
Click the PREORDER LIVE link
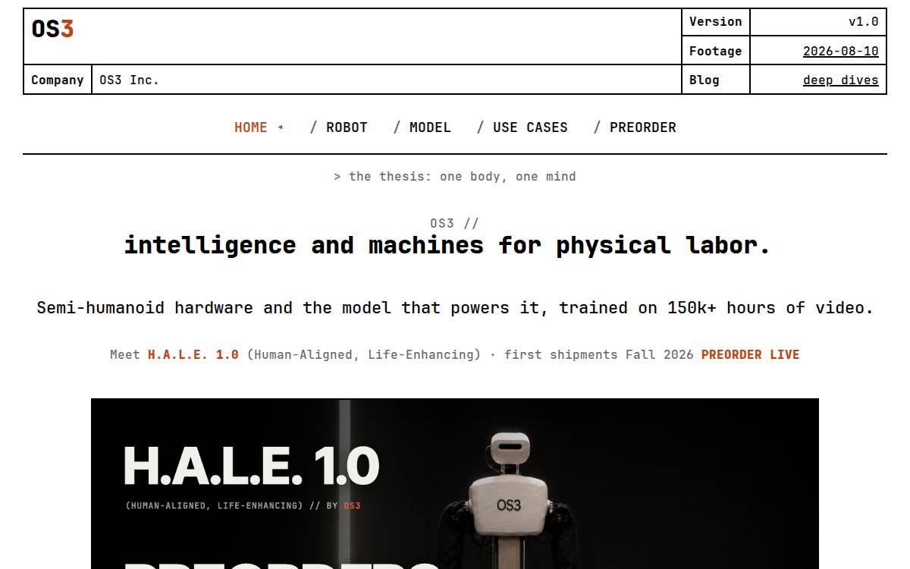coord(750,354)
